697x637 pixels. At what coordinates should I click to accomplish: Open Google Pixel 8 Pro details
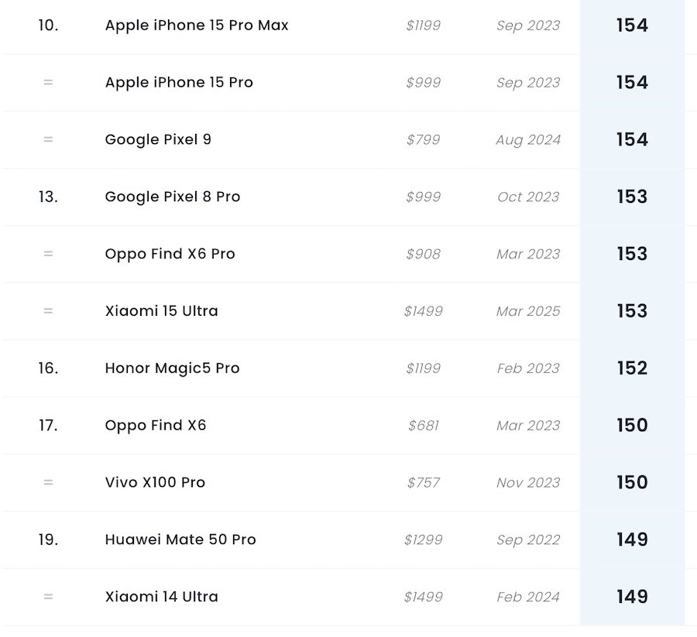tap(173, 197)
